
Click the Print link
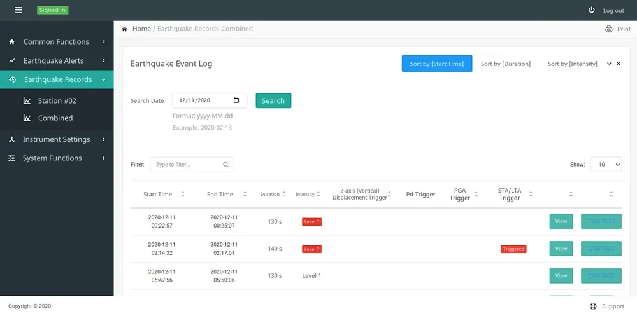pyautogui.click(x=624, y=29)
